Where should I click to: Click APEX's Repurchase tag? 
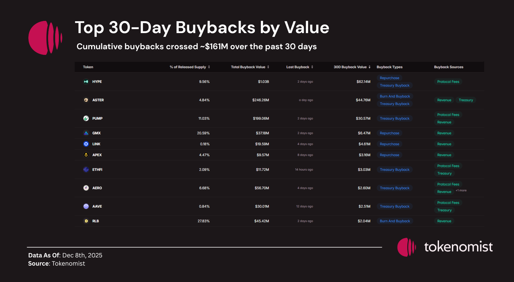pyautogui.click(x=390, y=155)
